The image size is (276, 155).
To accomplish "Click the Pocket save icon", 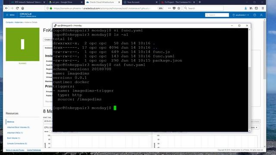I will (x=174, y=8).
